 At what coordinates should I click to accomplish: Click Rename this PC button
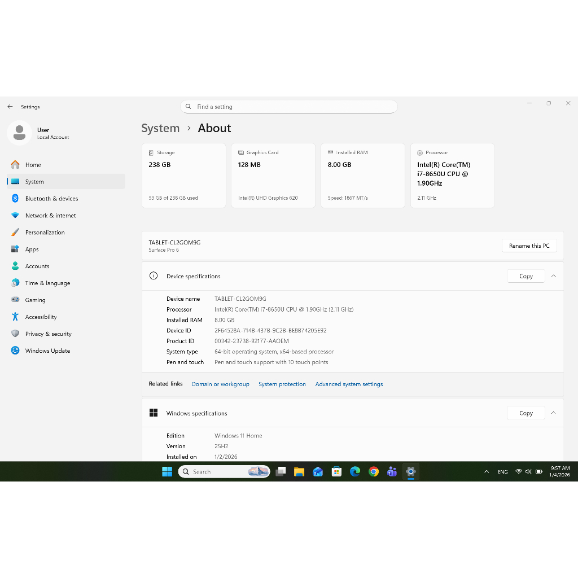pyautogui.click(x=529, y=246)
